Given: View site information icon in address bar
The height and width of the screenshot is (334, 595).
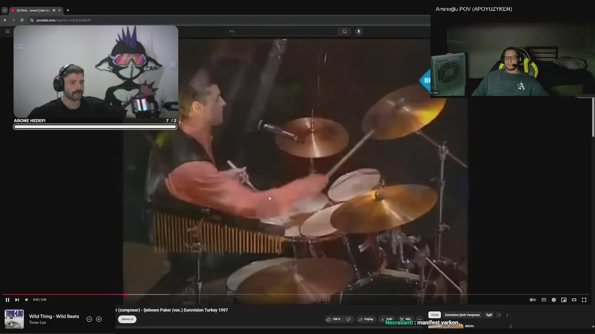Looking at the screenshot, I should (32, 20).
